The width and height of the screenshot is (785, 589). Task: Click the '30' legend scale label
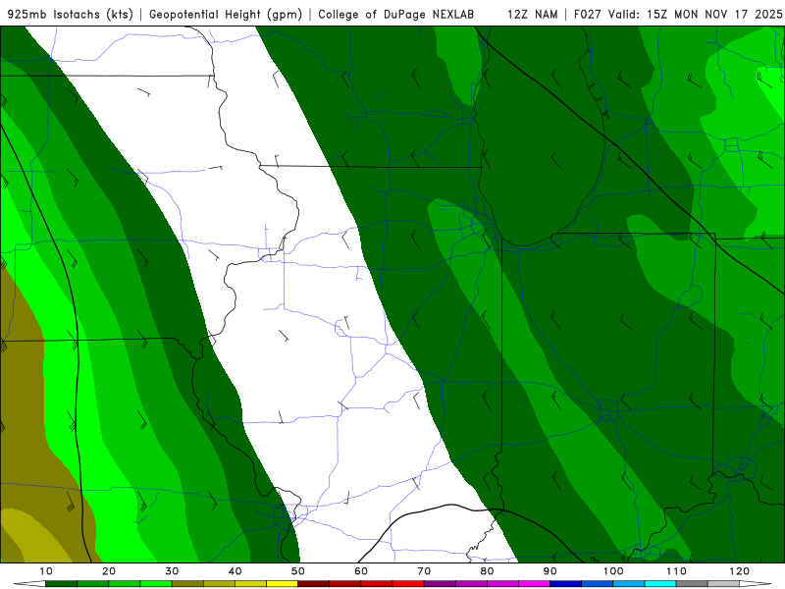coord(172,571)
